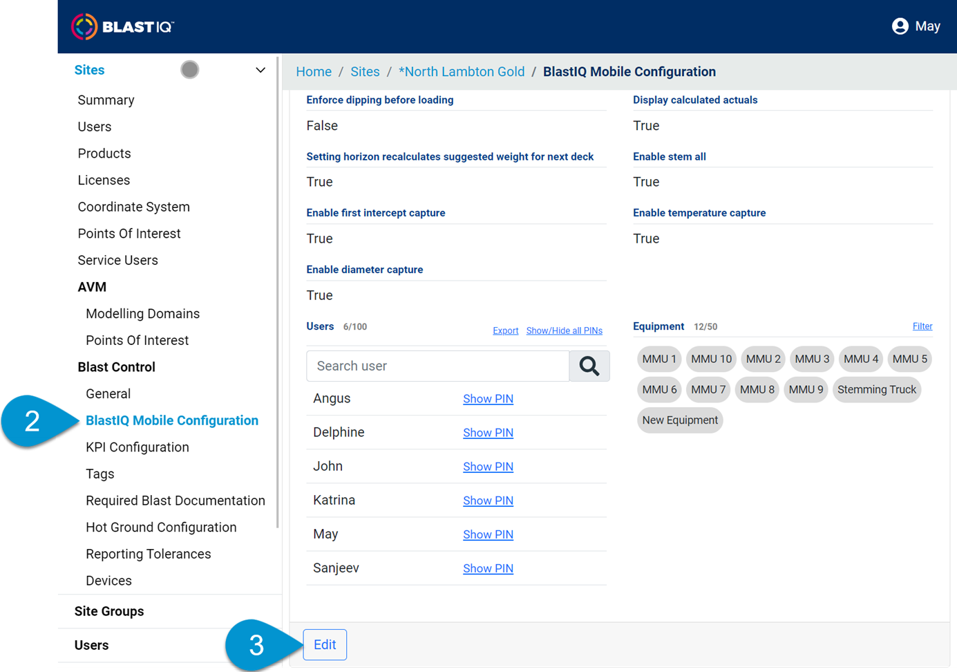
Task: Select the MMU 3 equipment chip
Action: [812, 359]
